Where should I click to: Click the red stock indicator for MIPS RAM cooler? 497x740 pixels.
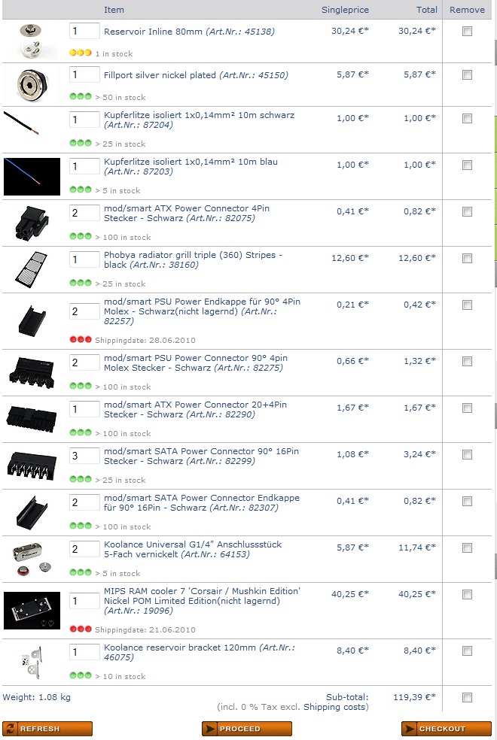point(81,629)
